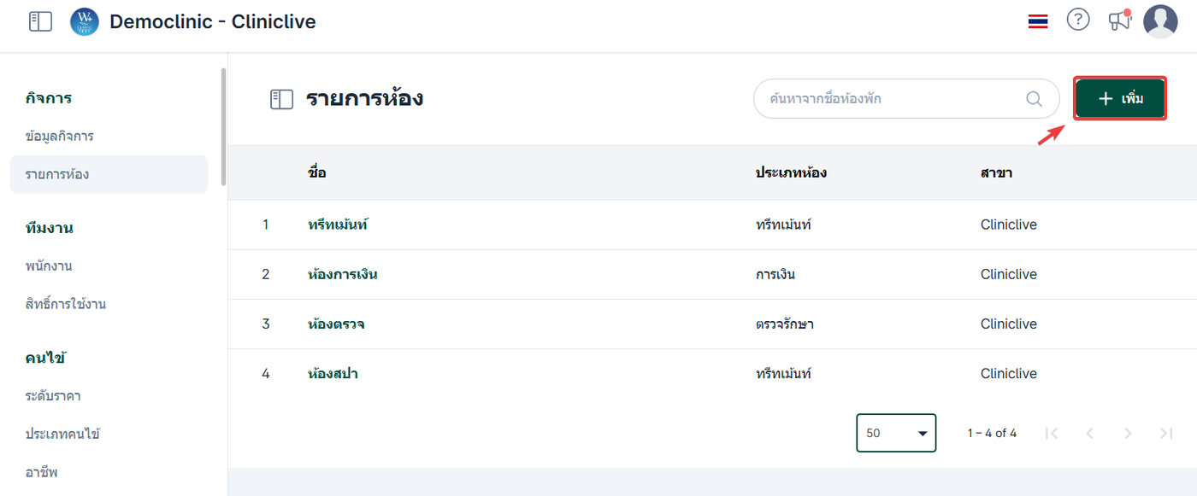The height and width of the screenshot is (496, 1197).
Task: Toggle the sidebar panel icon in header
Action: point(40,21)
